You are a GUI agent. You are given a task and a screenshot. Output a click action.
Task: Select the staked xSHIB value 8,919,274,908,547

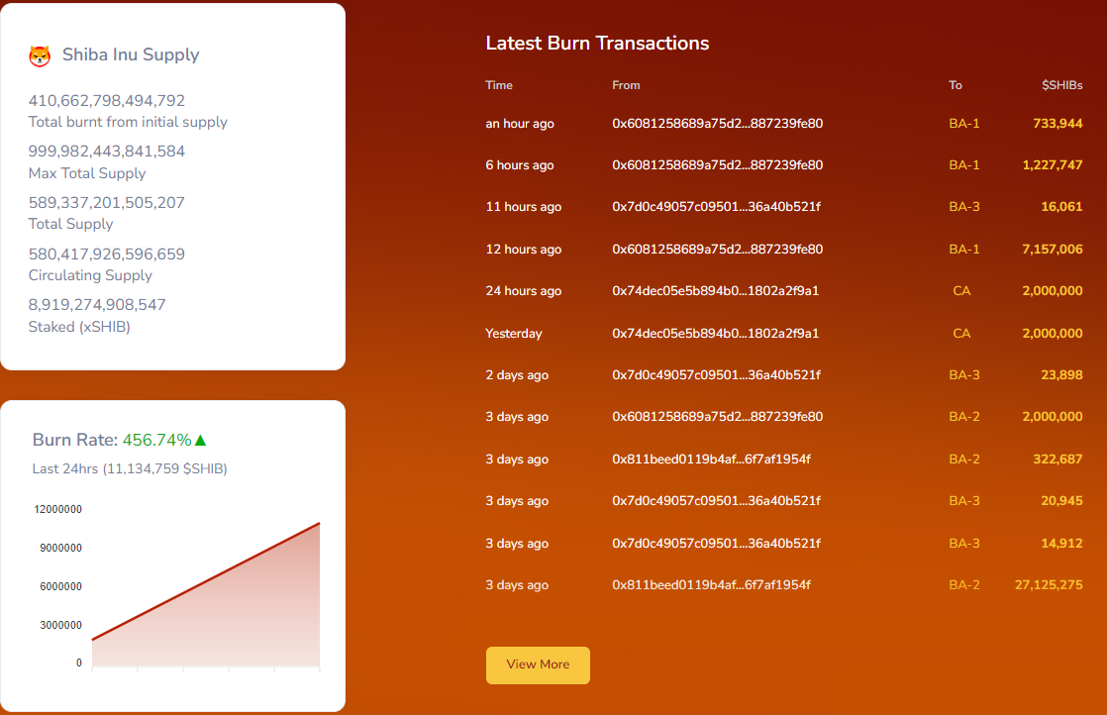point(97,305)
